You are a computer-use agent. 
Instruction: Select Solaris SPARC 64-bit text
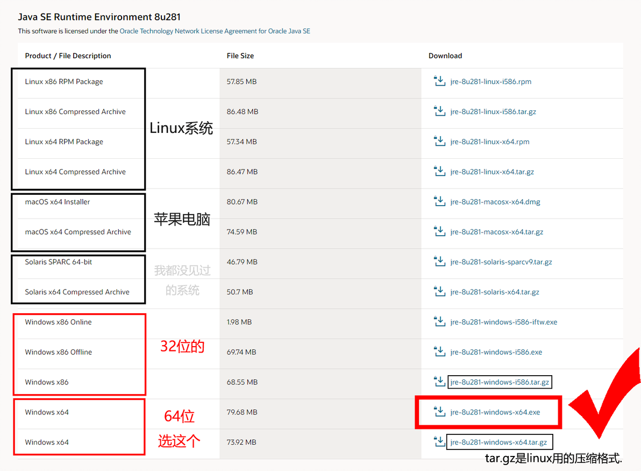pyautogui.click(x=59, y=262)
